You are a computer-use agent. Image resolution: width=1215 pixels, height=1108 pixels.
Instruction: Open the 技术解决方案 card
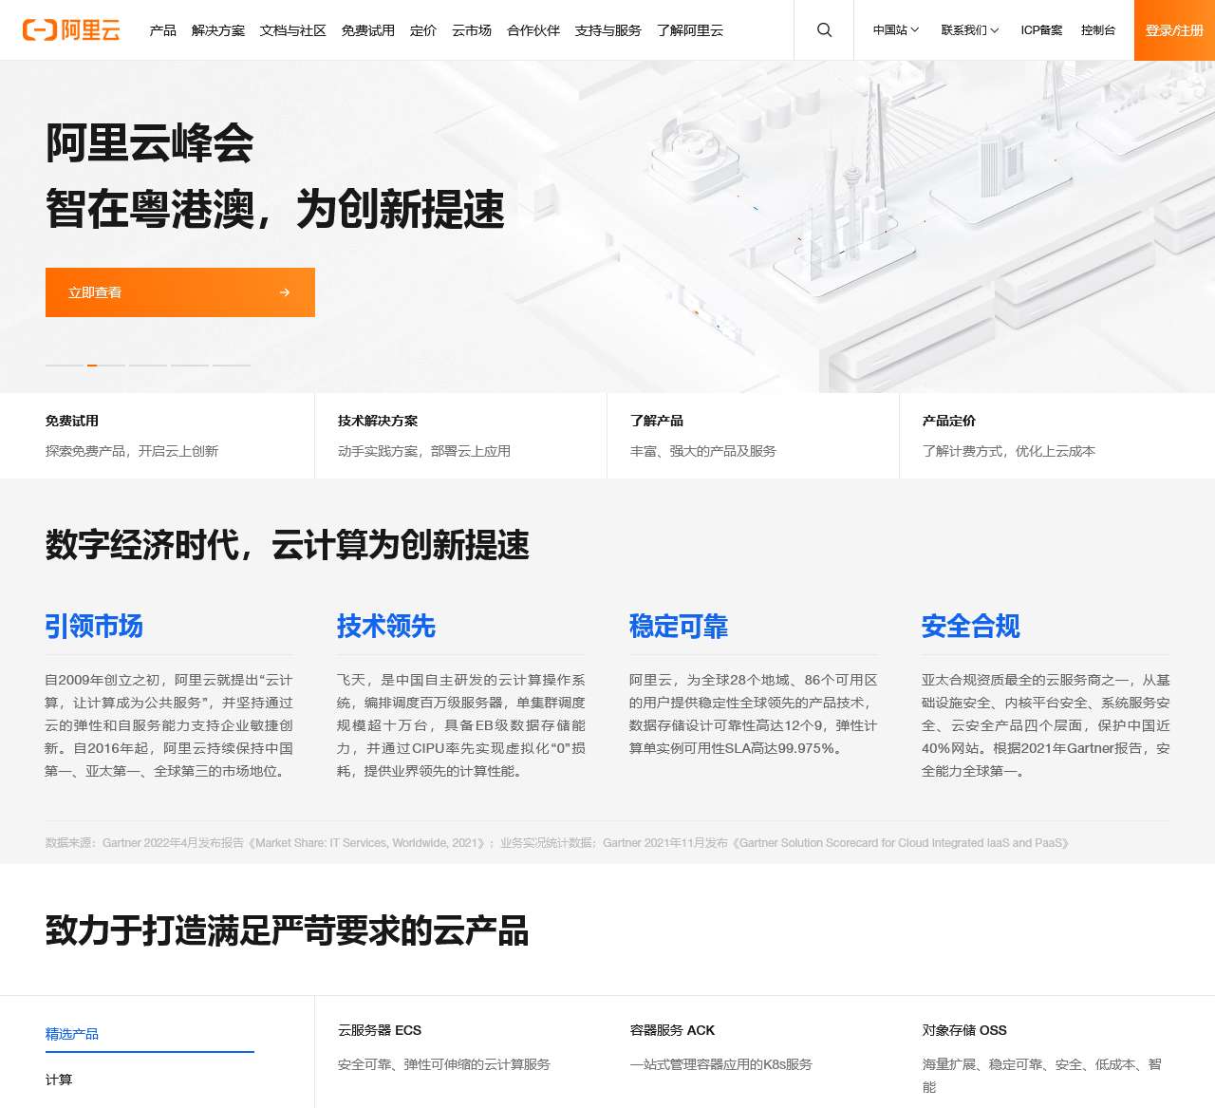460,435
